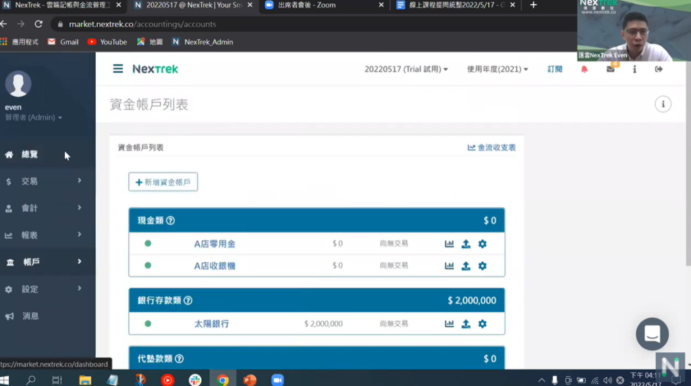The width and height of the screenshot is (691, 386).
Task: Toggle status dot of A店零用金
Action: pyautogui.click(x=148, y=243)
